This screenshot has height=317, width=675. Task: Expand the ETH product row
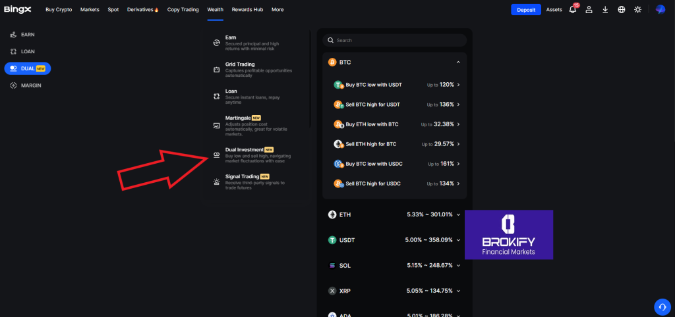(394, 214)
